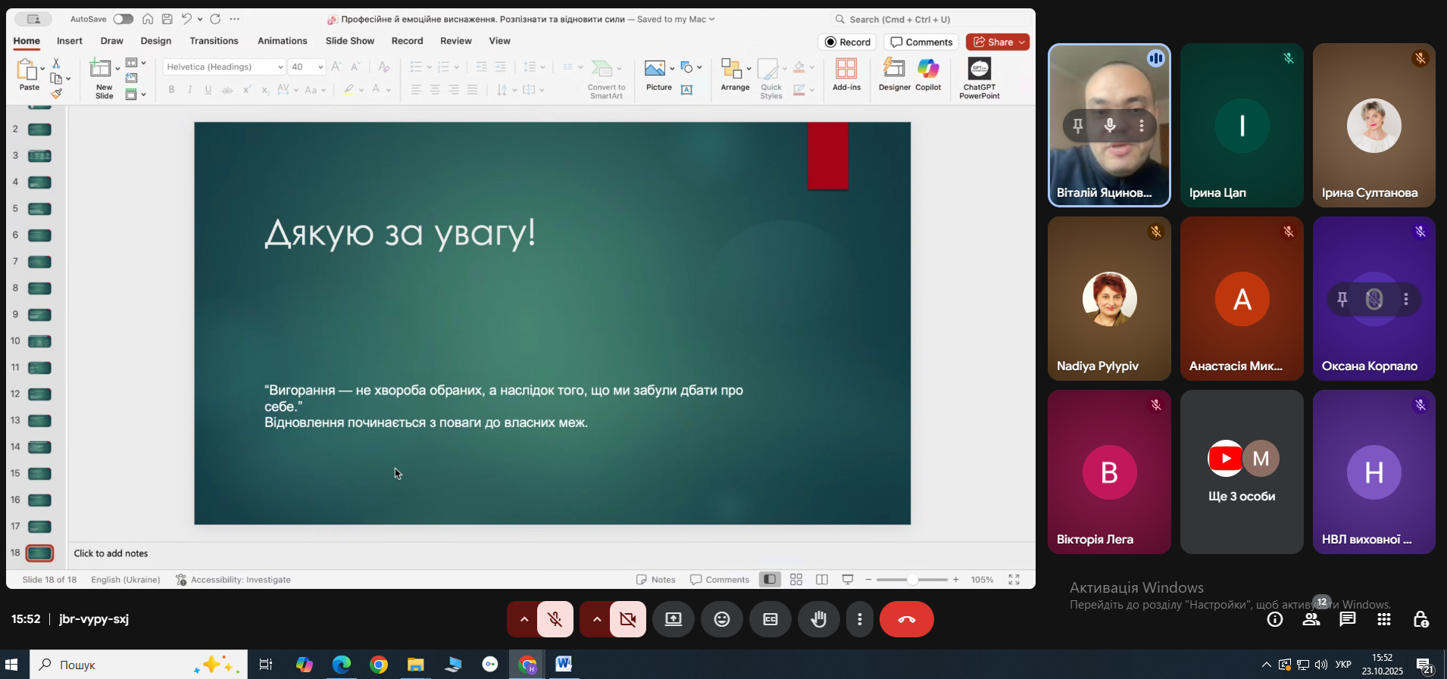The width and height of the screenshot is (1447, 679).
Task: Toggle the AutoSave switch
Action: click(x=123, y=19)
